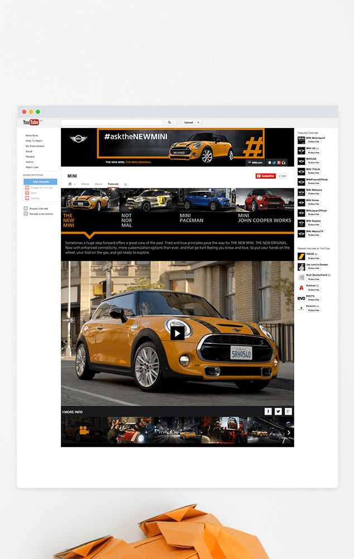Open What To Watch in sidebar
This screenshot has width=354, height=559.
(34, 141)
